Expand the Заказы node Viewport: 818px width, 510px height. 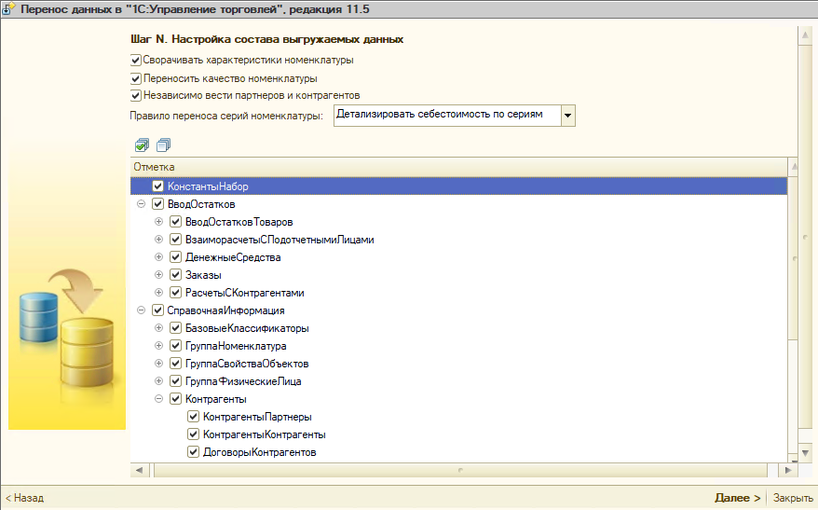point(158,275)
